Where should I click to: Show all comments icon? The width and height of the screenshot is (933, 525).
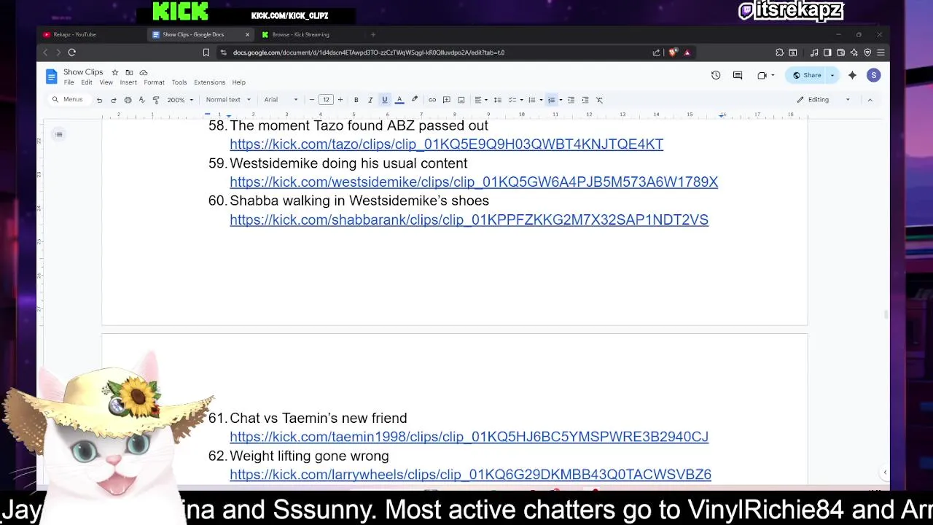coord(738,75)
